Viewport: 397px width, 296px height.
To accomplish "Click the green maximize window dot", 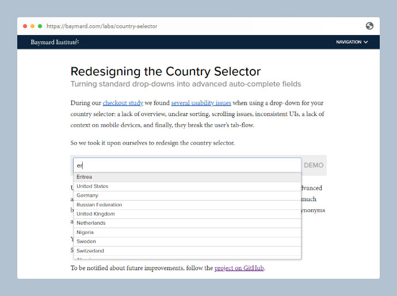I will coord(40,26).
